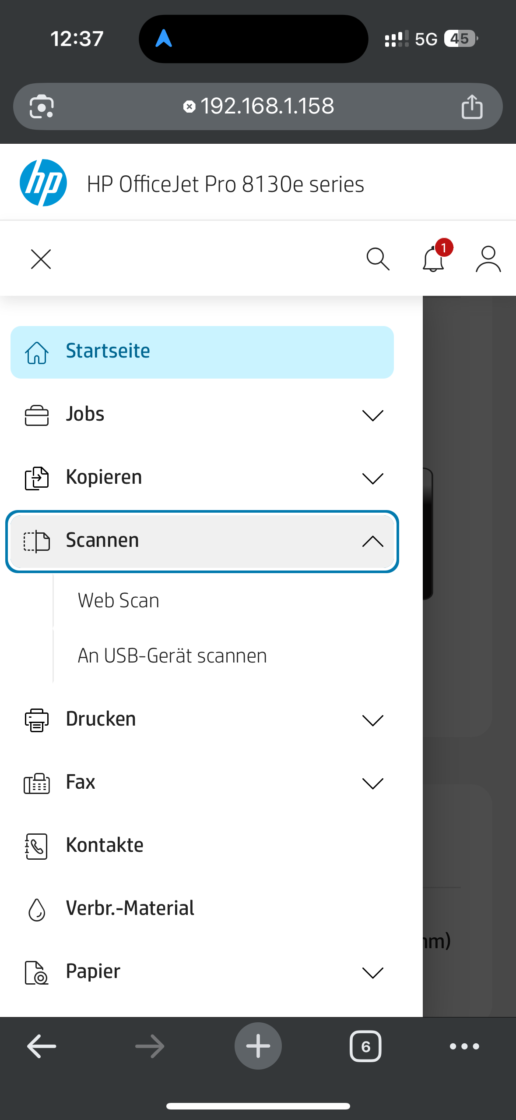Go to Startseite in the menu
Image resolution: width=516 pixels, height=1120 pixels.
click(x=202, y=352)
